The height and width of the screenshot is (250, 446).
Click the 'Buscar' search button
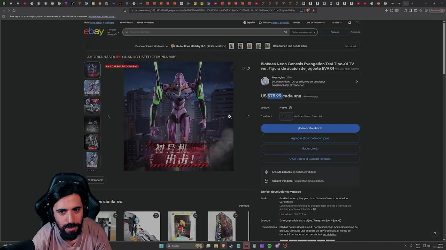(x=335, y=32)
